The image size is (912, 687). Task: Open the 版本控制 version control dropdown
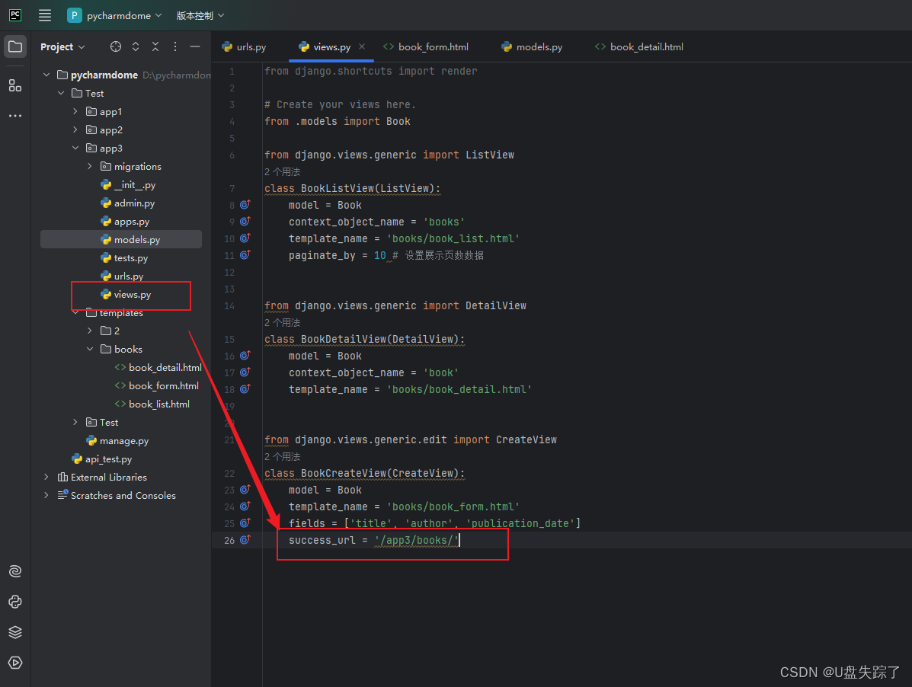200,15
